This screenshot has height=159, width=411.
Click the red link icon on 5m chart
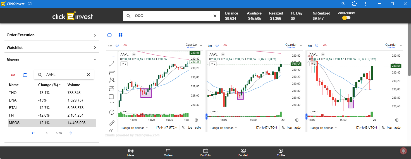[x=325, y=45]
